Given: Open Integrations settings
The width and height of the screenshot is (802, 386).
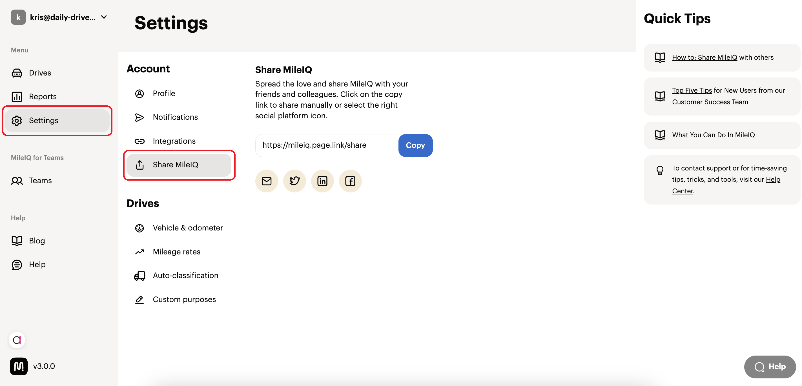Looking at the screenshot, I should (x=179, y=141).
